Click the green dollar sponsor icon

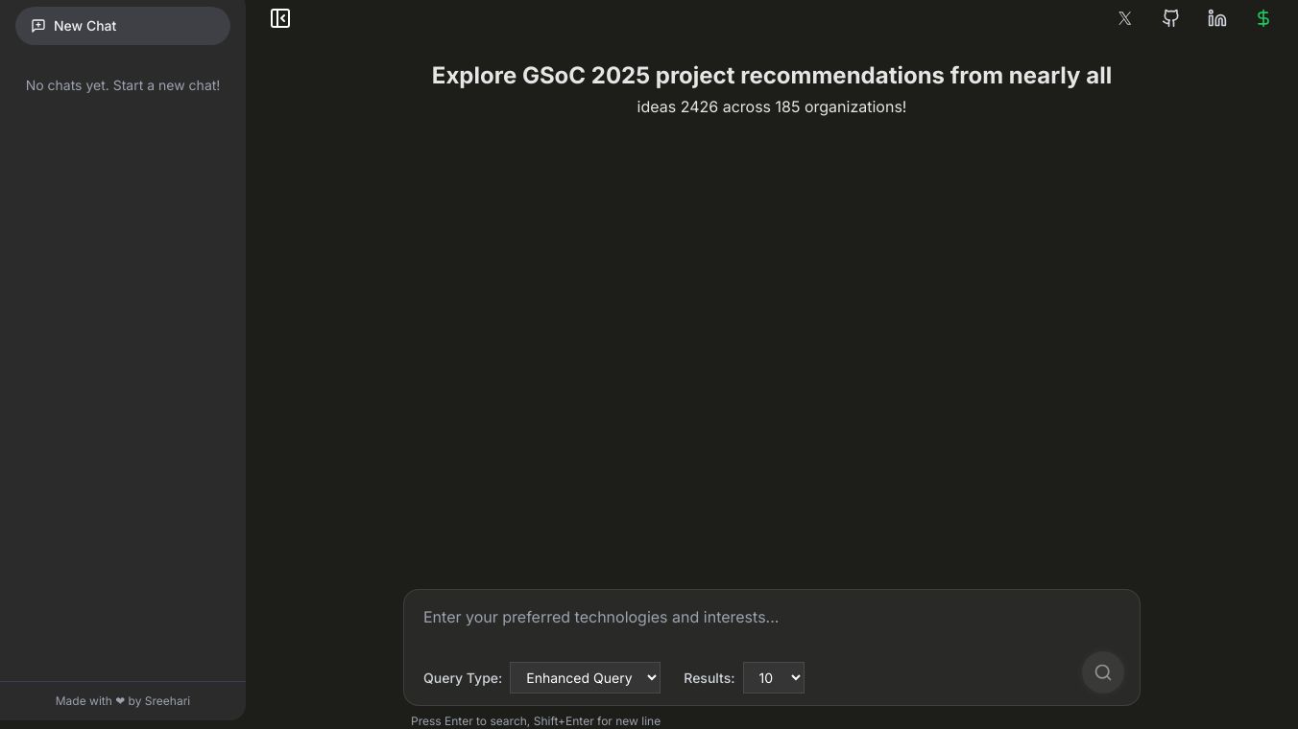click(x=1263, y=18)
